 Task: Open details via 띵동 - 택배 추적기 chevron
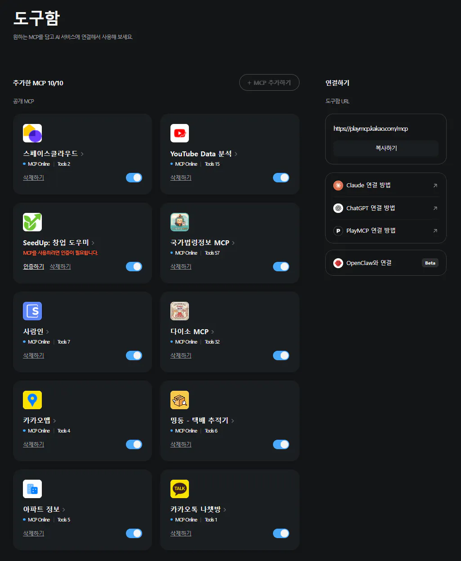(233, 421)
